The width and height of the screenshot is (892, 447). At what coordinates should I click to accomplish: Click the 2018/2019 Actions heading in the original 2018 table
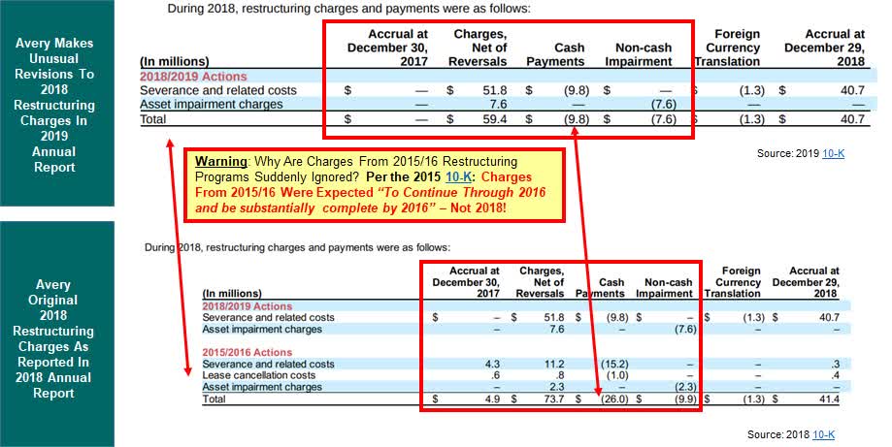click(247, 305)
